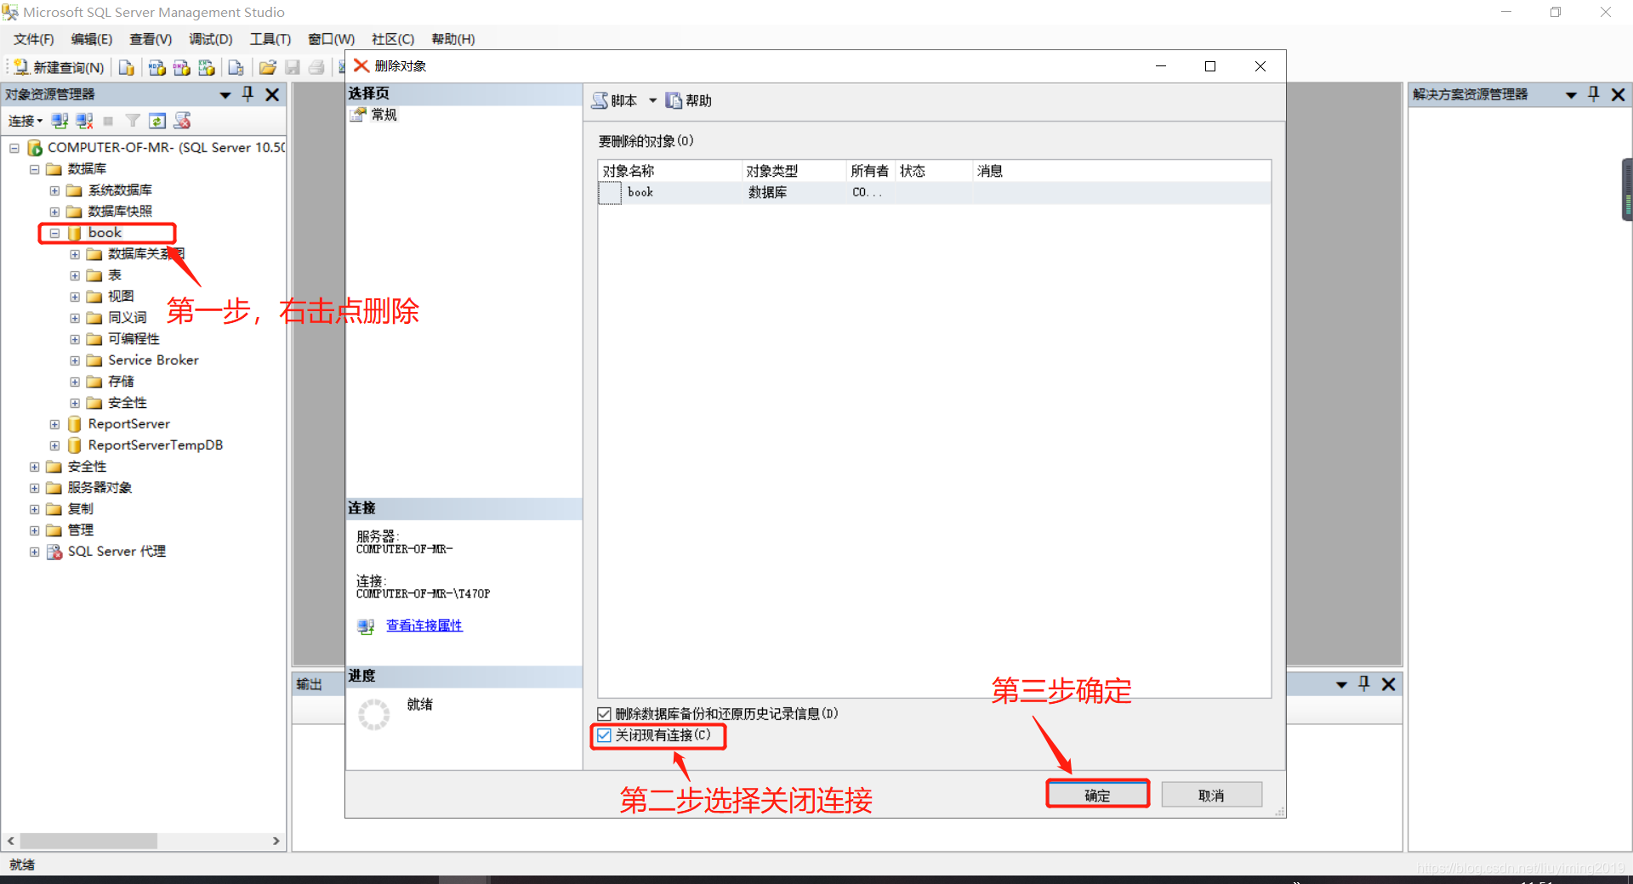The width and height of the screenshot is (1633, 884).
Task: Open the 连接 dropdown in Object Explorer
Action: coord(26,121)
